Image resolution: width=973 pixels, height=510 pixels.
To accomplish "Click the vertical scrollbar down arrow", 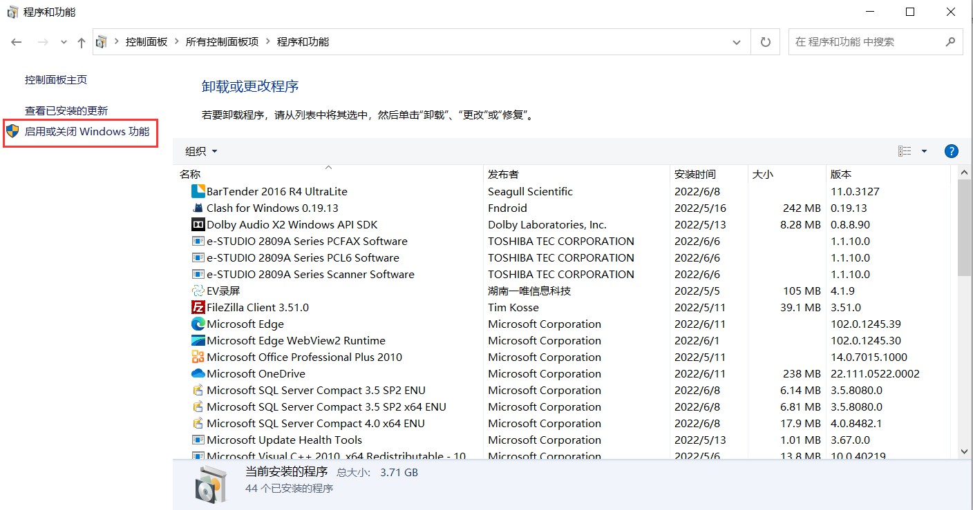I will pos(964,451).
